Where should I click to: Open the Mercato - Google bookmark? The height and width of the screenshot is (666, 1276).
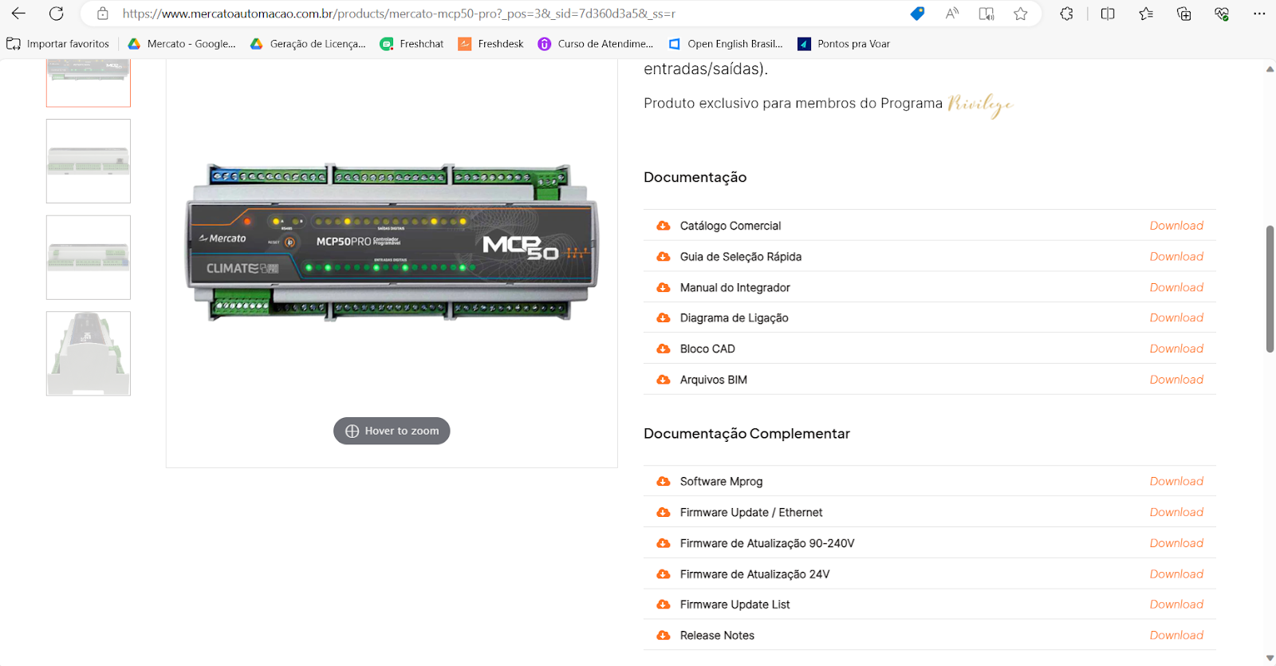click(182, 44)
